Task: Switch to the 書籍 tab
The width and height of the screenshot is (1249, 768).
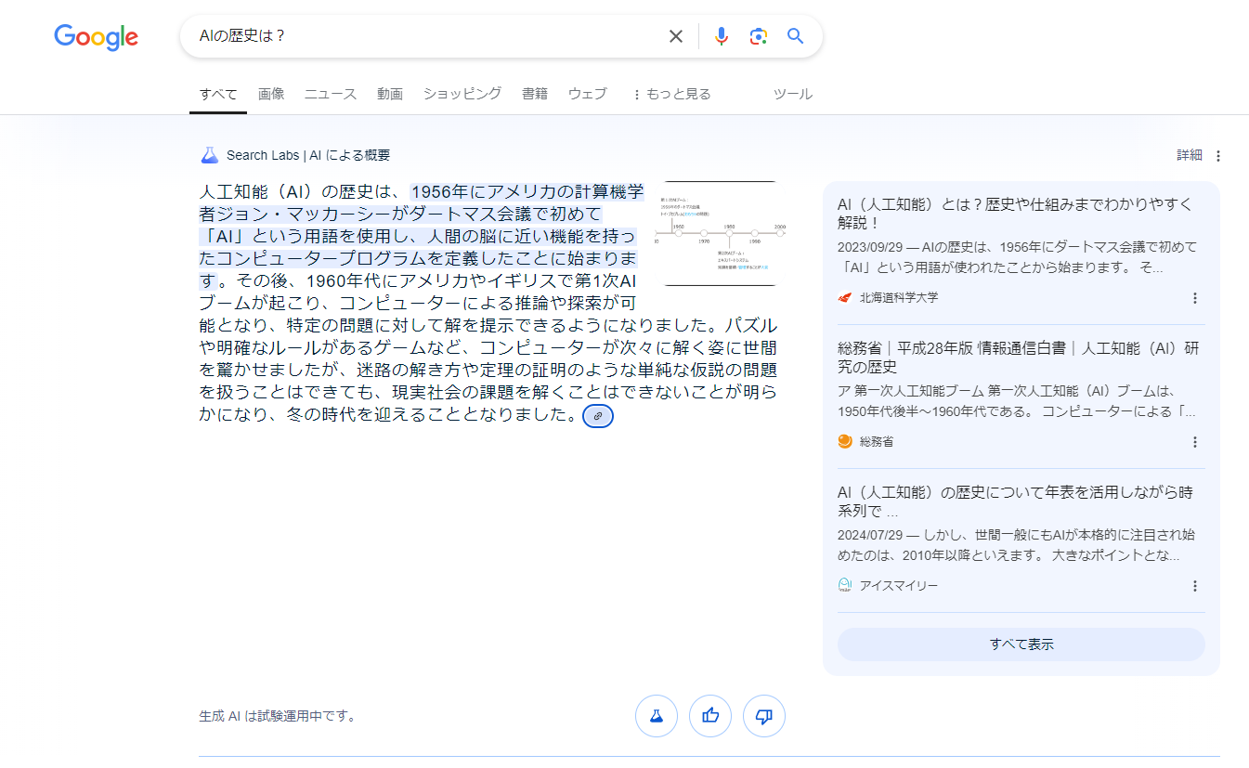Action: [x=535, y=94]
